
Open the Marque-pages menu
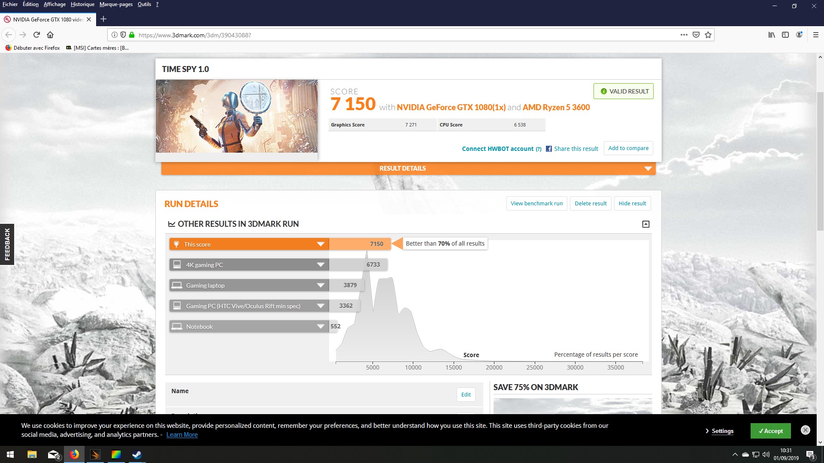click(x=116, y=4)
